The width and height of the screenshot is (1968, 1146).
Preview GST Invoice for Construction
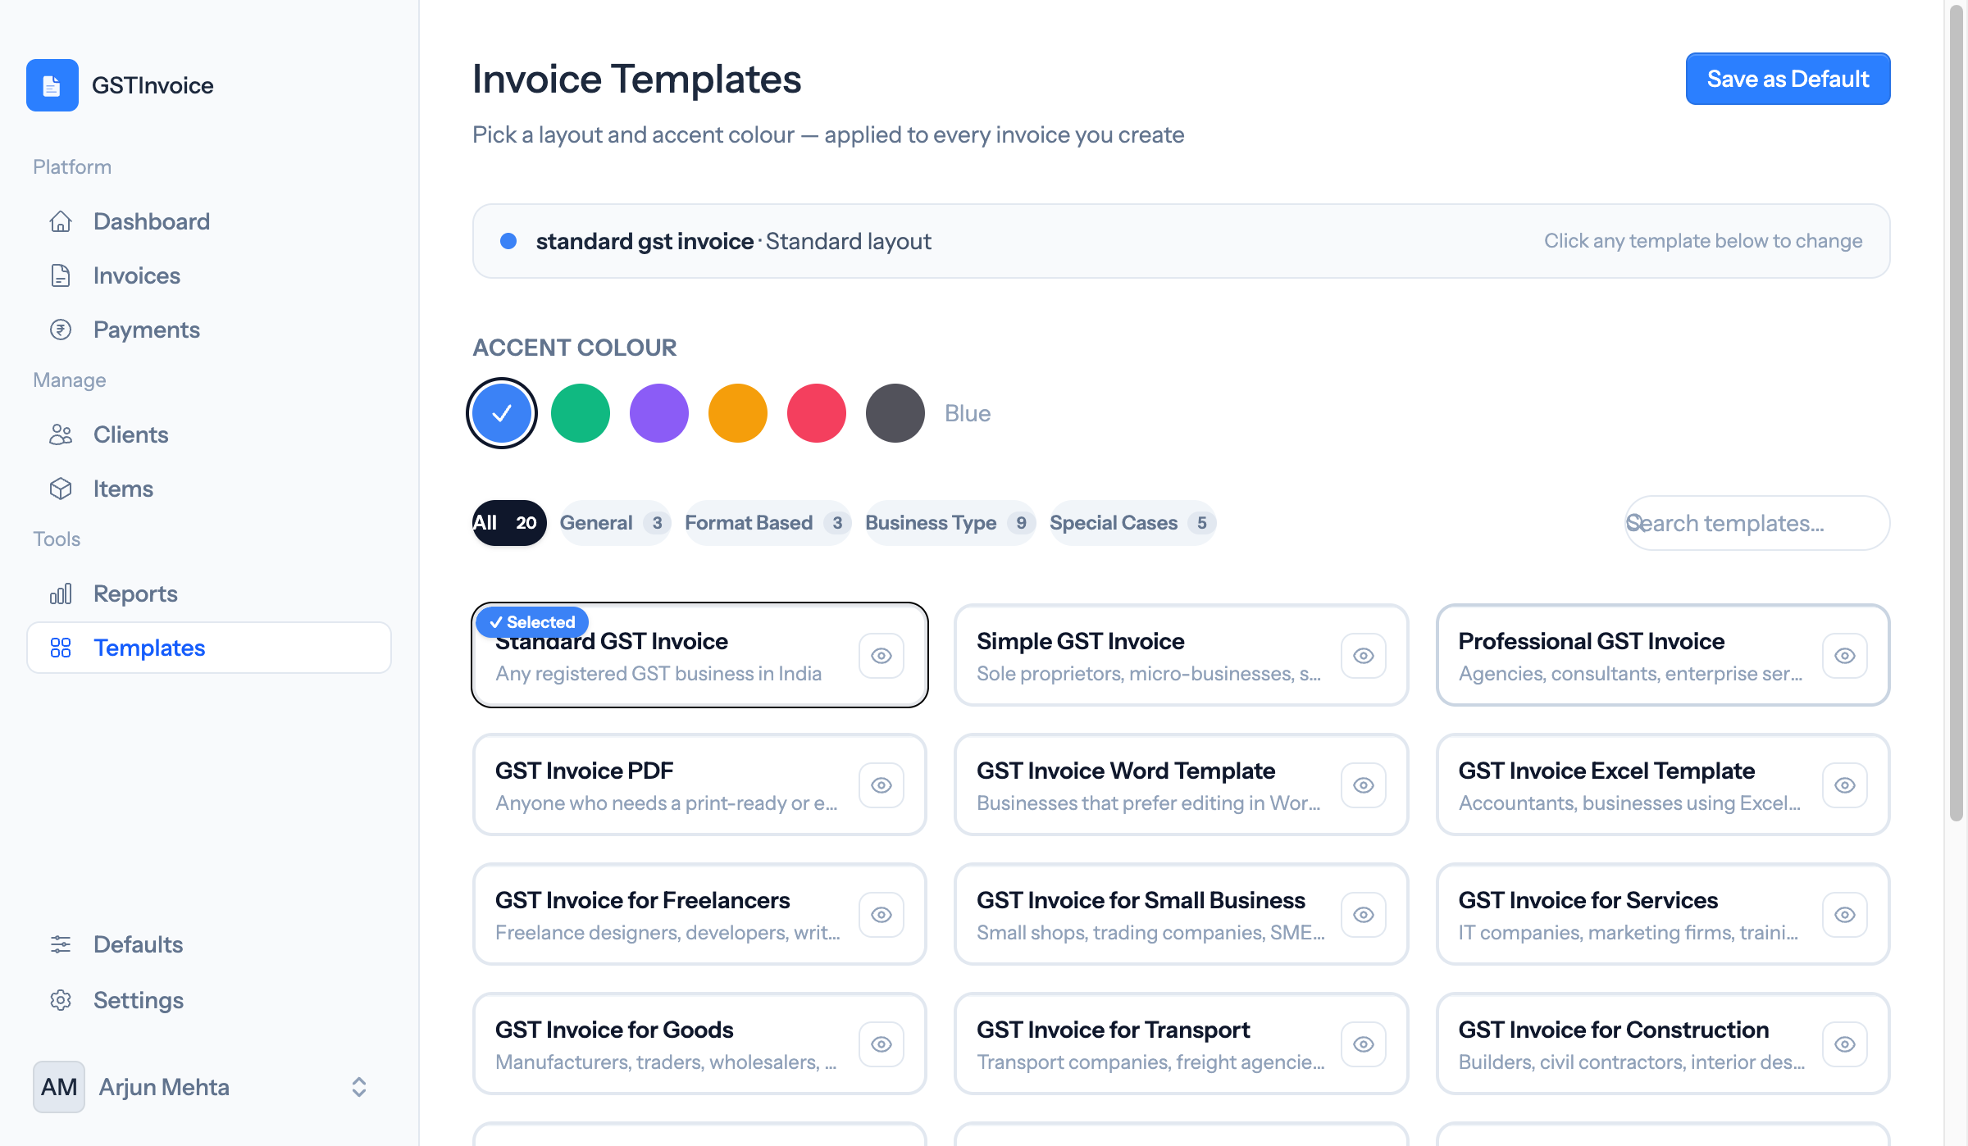(1845, 1044)
